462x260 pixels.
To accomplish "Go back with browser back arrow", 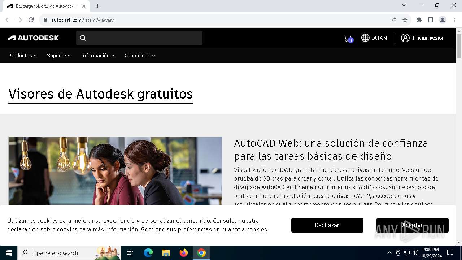I will point(8,20).
